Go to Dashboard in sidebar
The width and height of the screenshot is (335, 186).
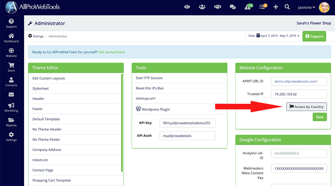[x=11, y=38]
